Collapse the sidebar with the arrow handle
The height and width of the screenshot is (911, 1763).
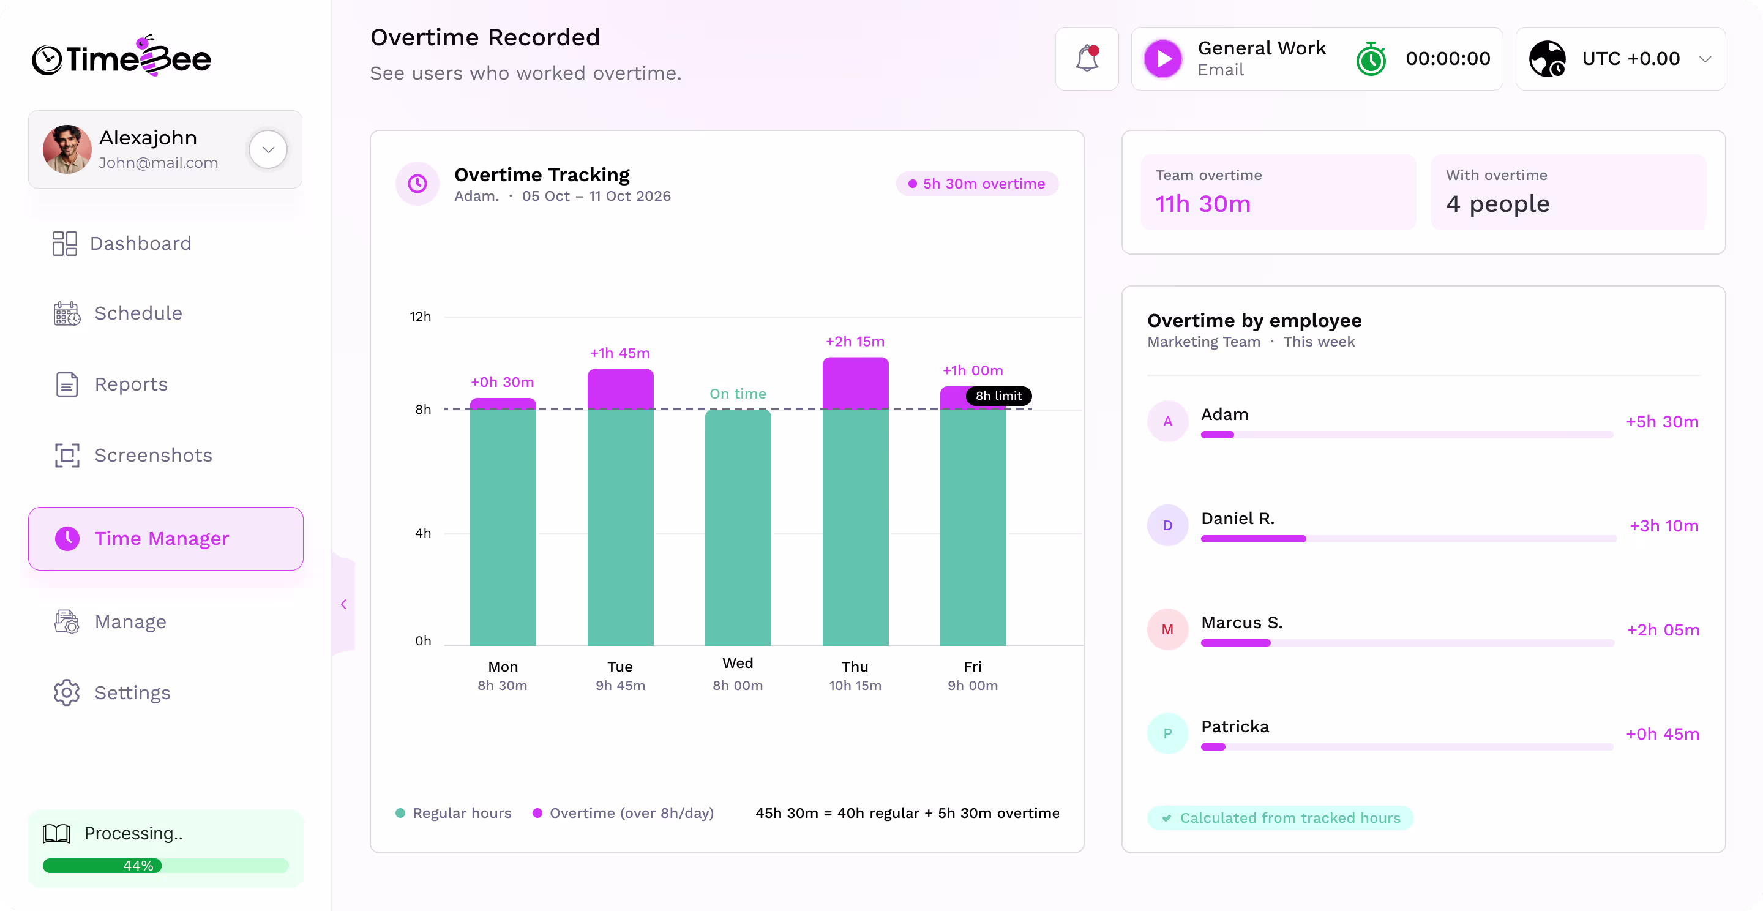pos(343,604)
